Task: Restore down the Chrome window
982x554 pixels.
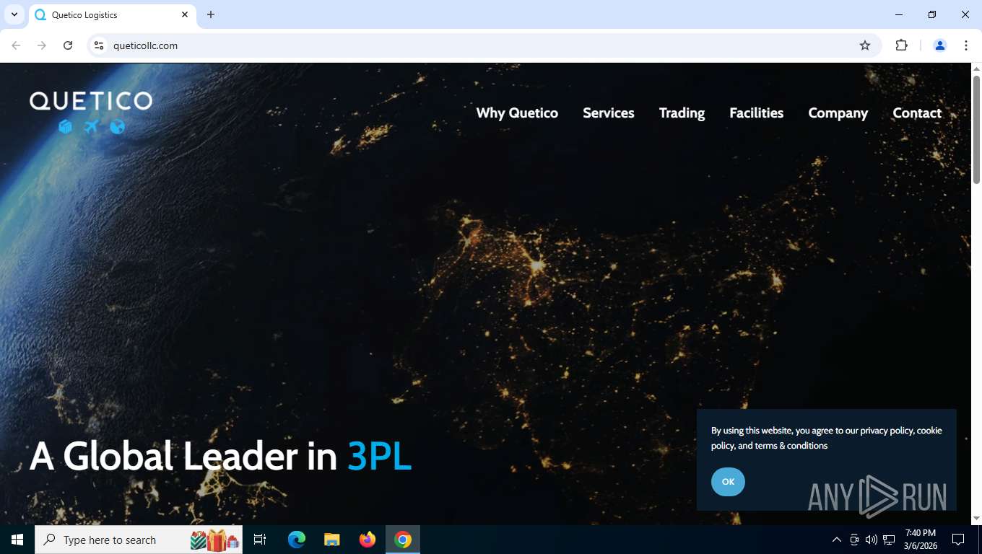Action: [x=932, y=14]
